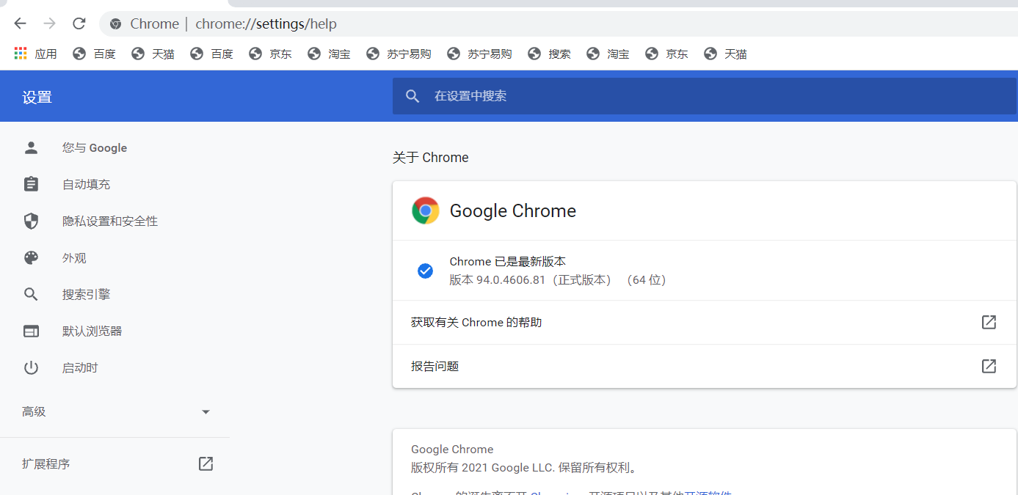The height and width of the screenshot is (495, 1018).
Task: Open the external link icon for 报告问题
Action: click(989, 366)
